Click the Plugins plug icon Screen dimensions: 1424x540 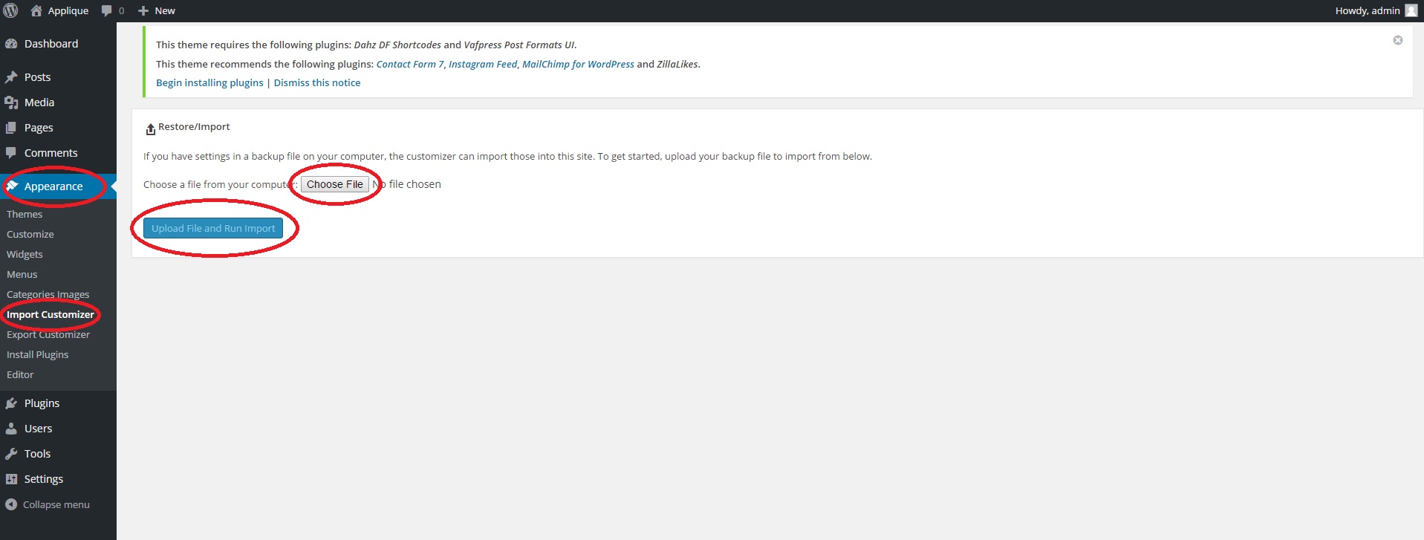tap(11, 403)
